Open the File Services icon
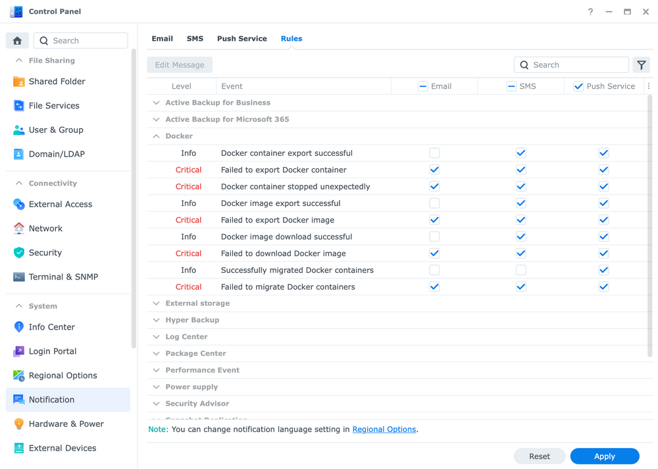This screenshot has height=469, width=658. (x=18, y=106)
